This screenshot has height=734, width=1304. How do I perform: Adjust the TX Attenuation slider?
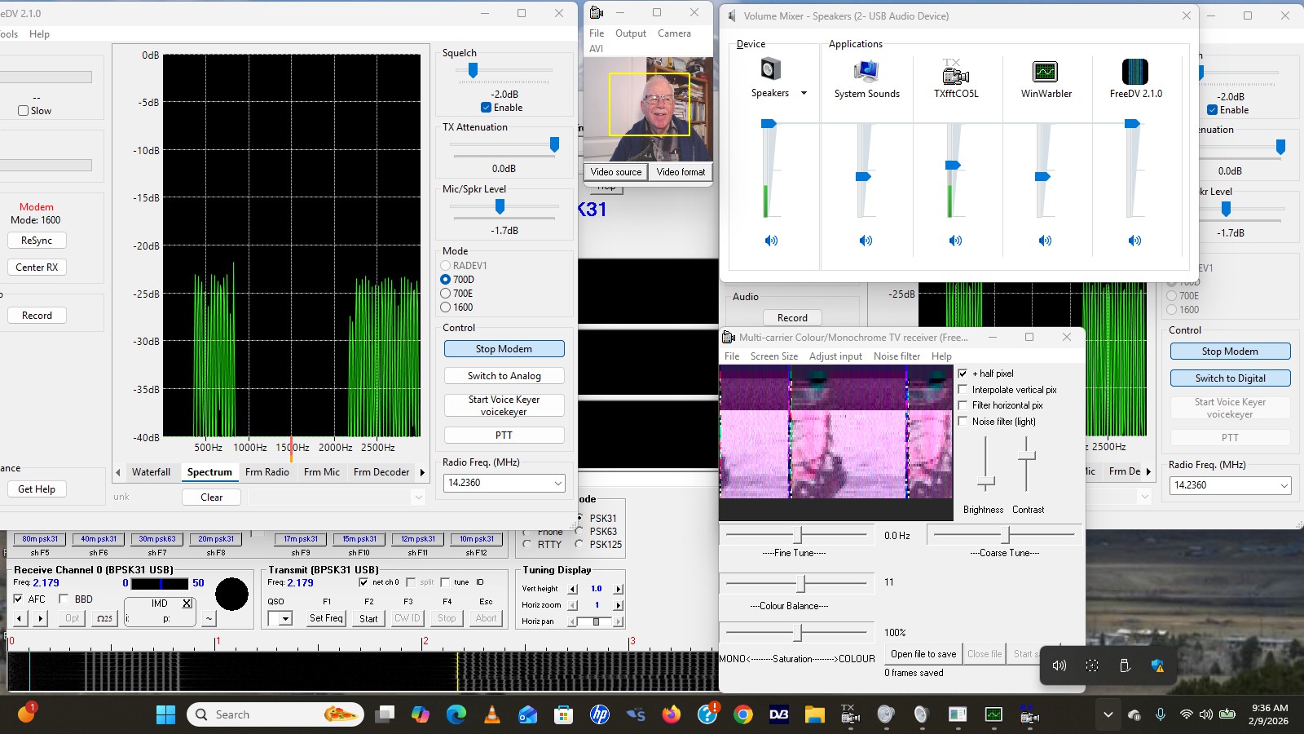point(554,145)
